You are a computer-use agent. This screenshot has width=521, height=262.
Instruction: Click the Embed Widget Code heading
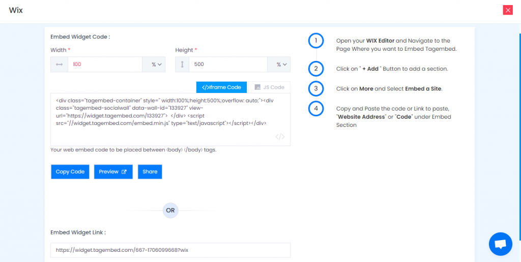point(80,37)
